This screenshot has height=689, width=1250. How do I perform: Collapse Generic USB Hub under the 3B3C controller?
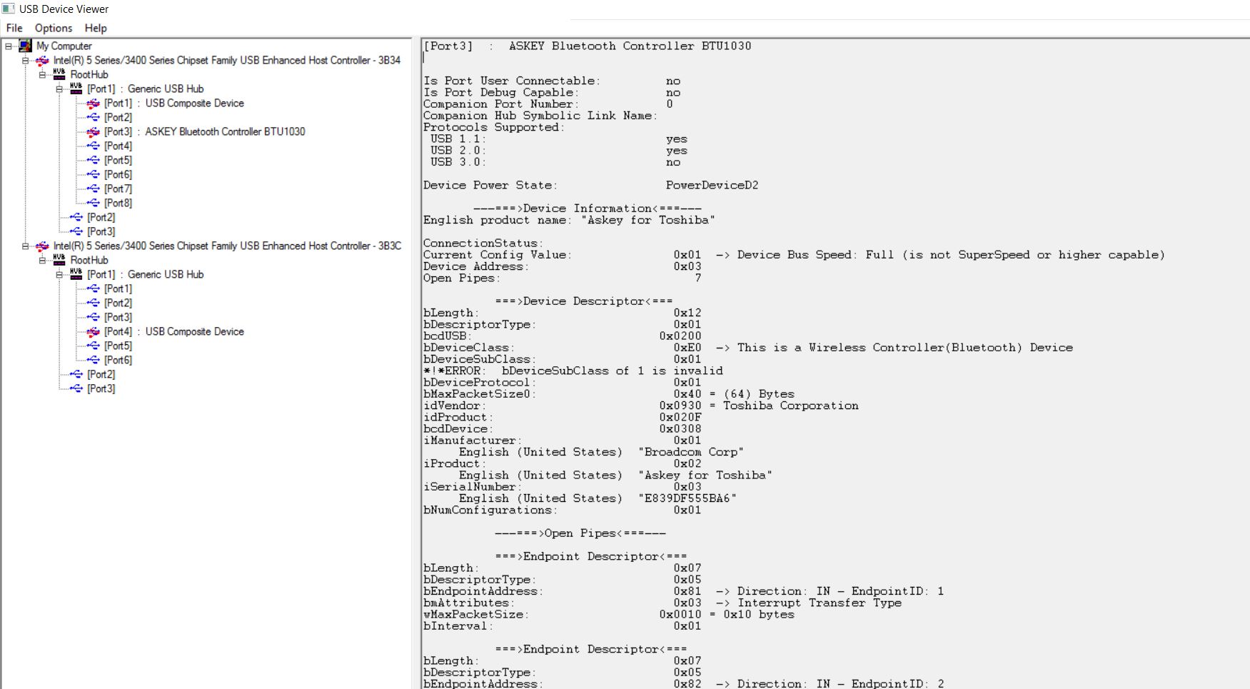pyautogui.click(x=60, y=274)
